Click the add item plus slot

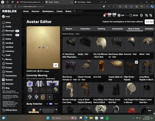(50, 97)
